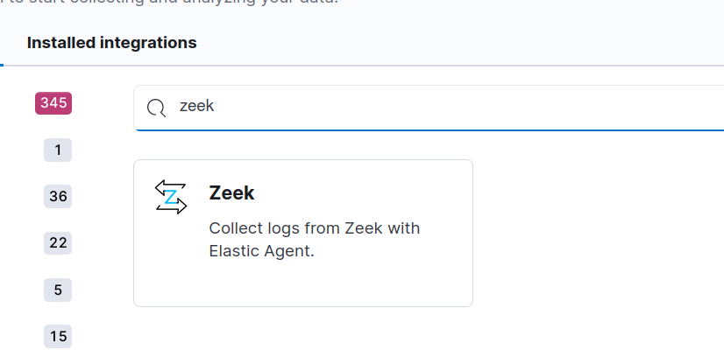Click the bold Zeek card title
The height and width of the screenshot is (357, 724).
tap(231, 193)
